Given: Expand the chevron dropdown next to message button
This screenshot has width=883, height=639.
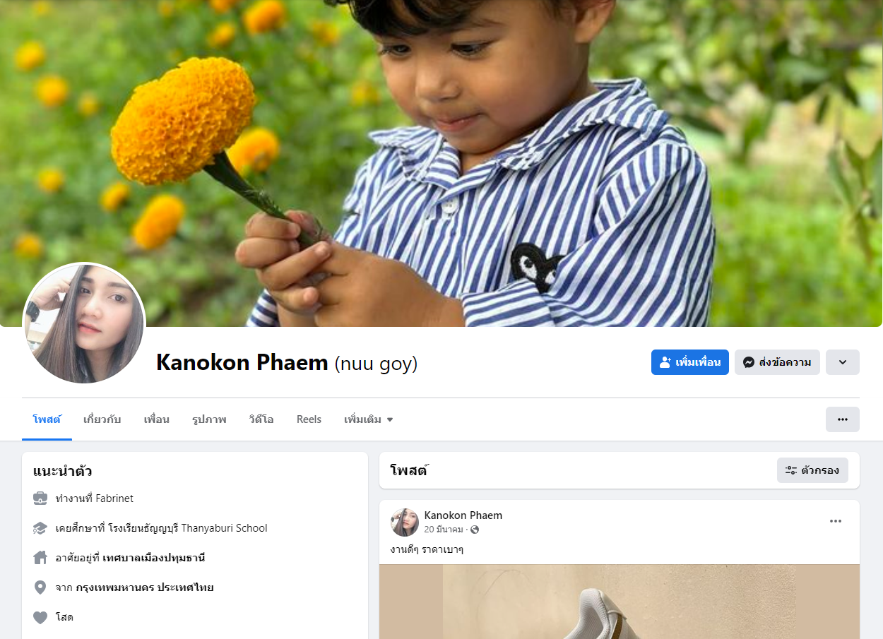Looking at the screenshot, I should 843,362.
